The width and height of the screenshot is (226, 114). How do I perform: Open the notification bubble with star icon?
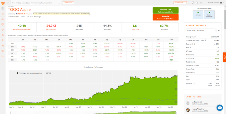[x=193, y=3]
